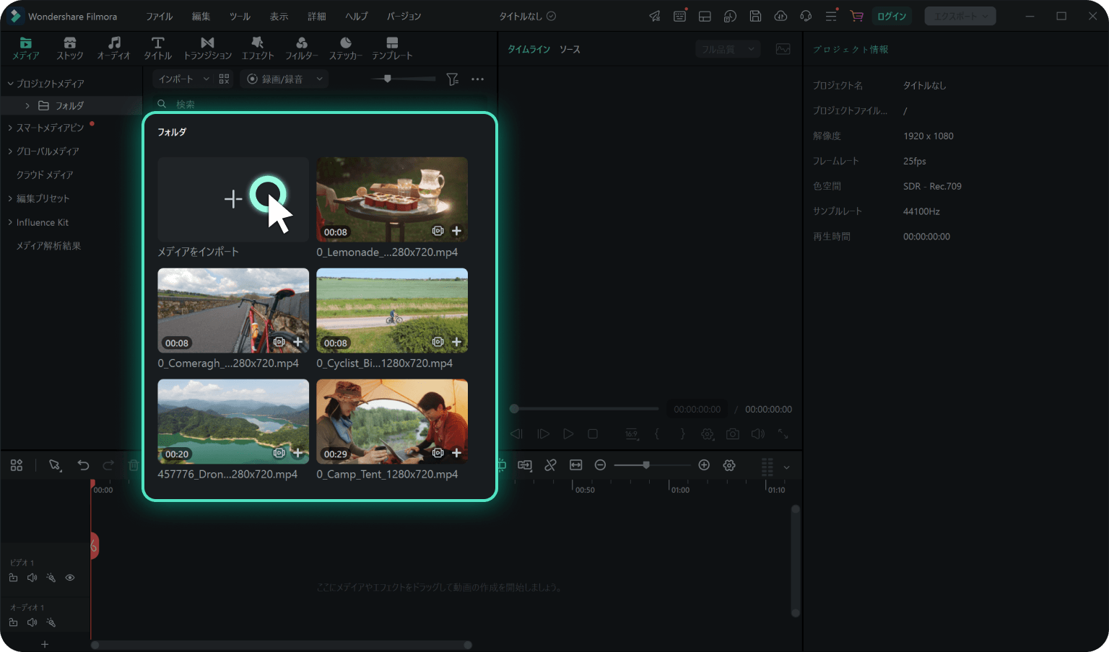
Task: Lock the Video 1 track
Action: click(x=13, y=578)
